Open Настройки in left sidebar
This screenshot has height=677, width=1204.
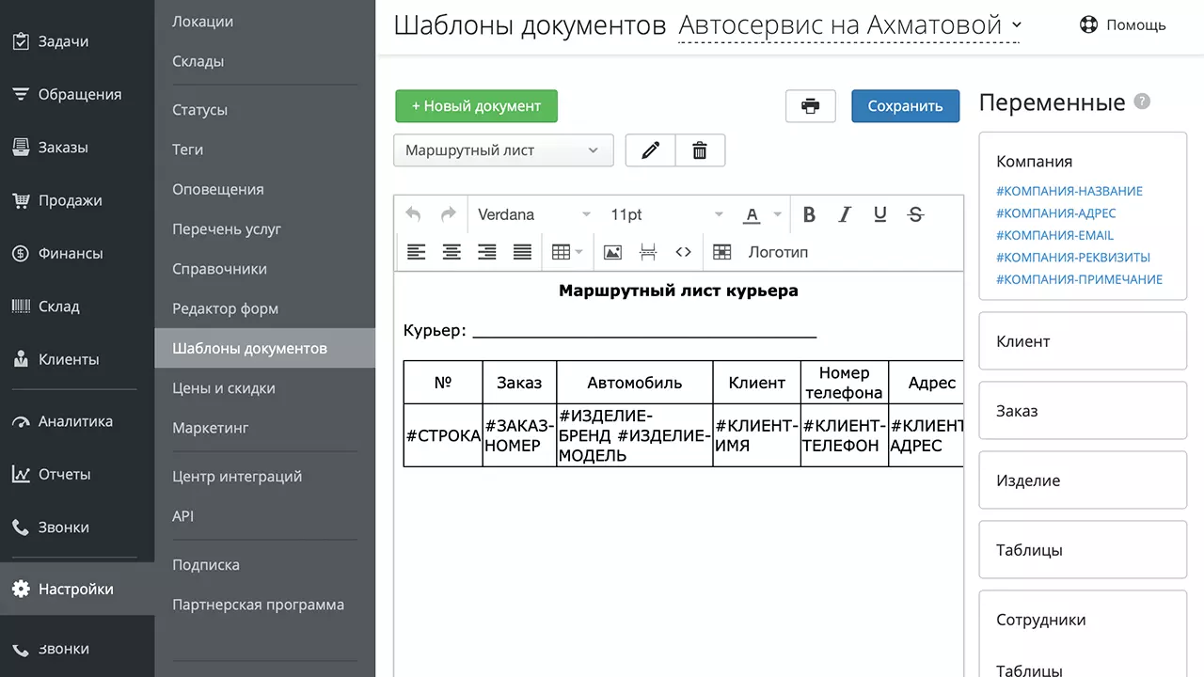(x=77, y=589)
